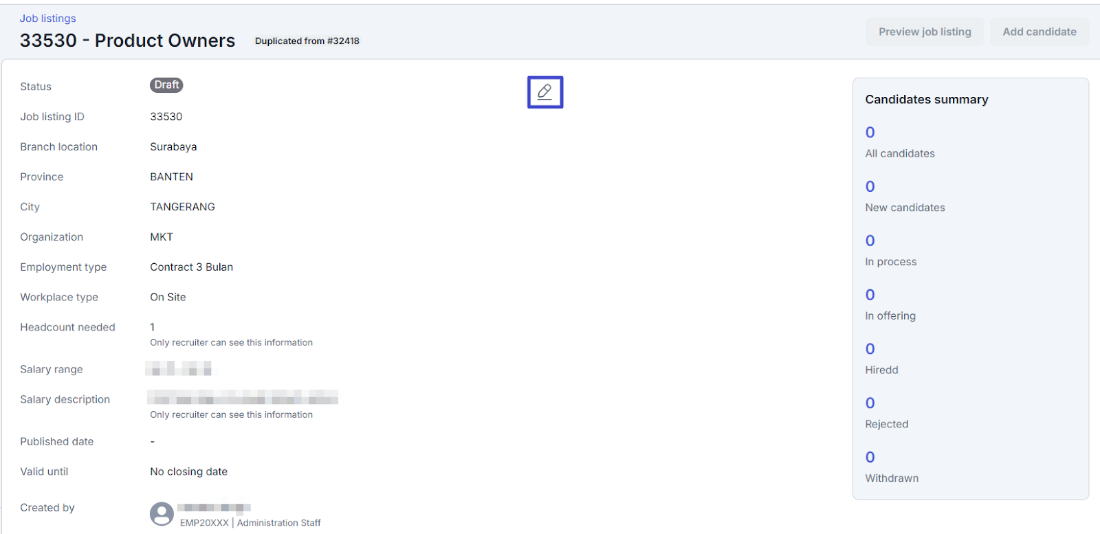Click the Draft status badge
Image resolution: width=1100 pixels, height=534 pixels.
click(166, 85)
